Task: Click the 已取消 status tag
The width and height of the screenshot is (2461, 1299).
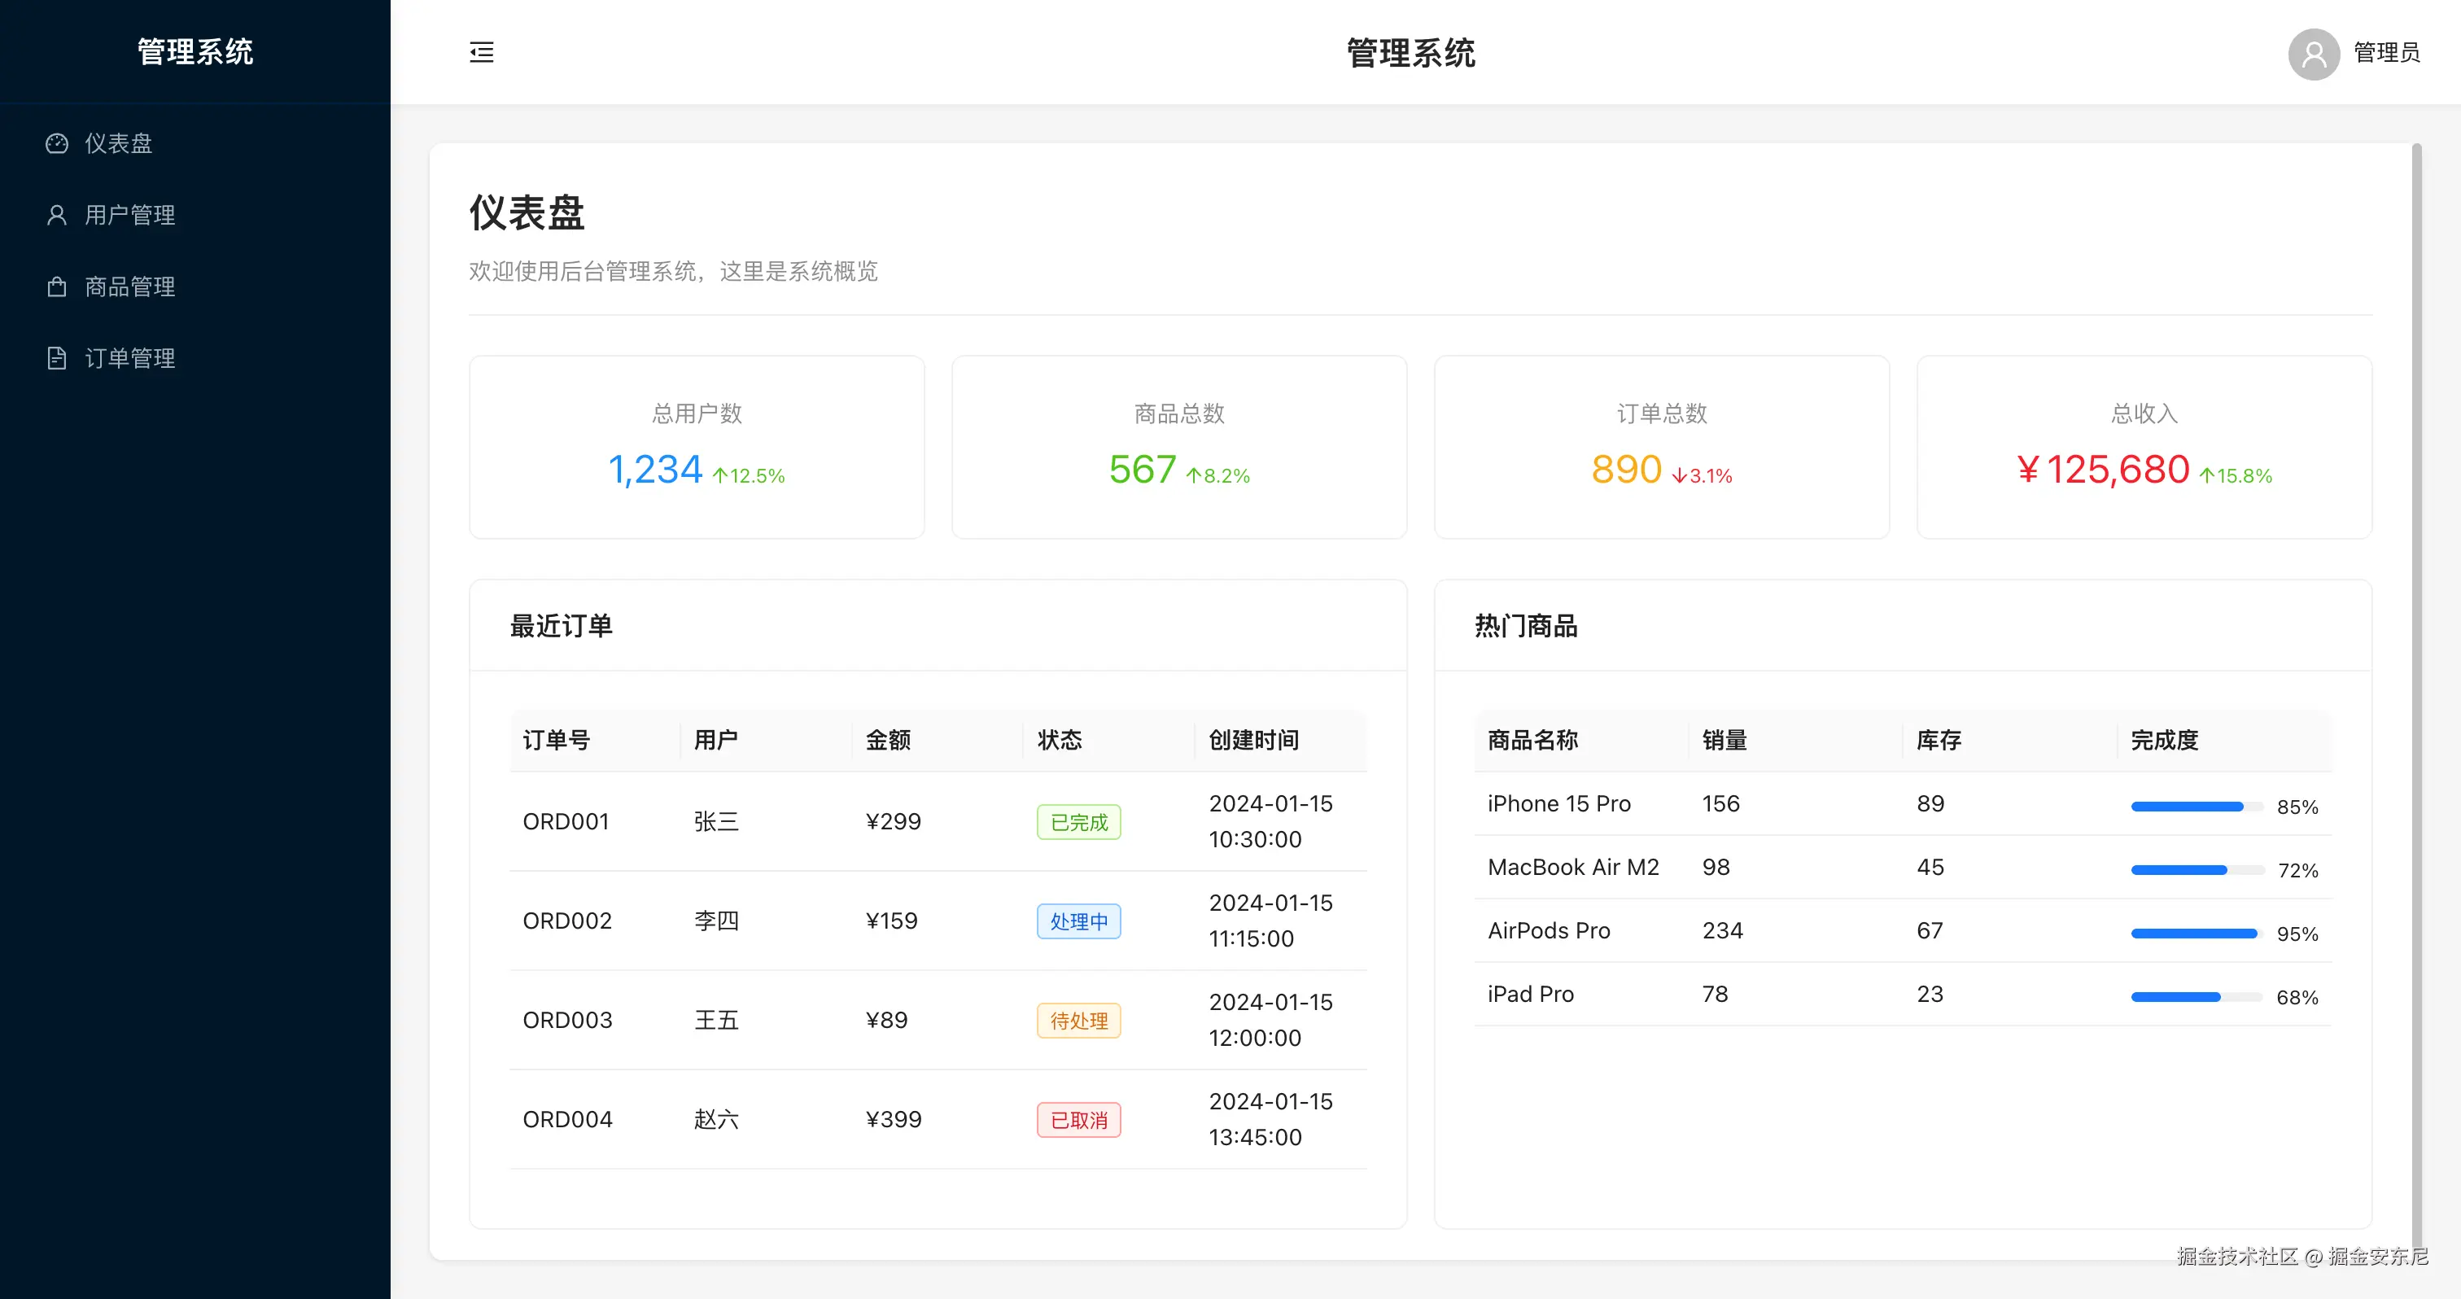Action: coord(1078,1121)
